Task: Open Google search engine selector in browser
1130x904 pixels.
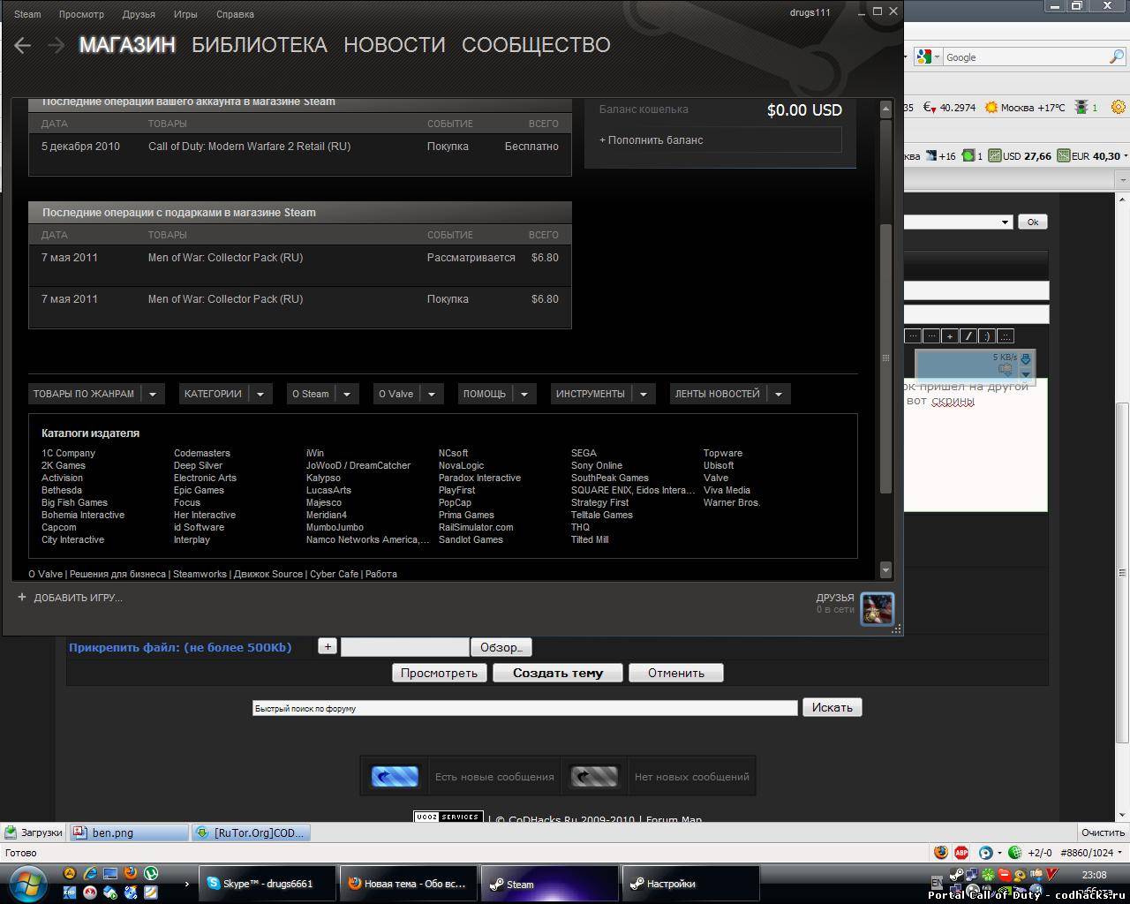Action: click(927, 57)
